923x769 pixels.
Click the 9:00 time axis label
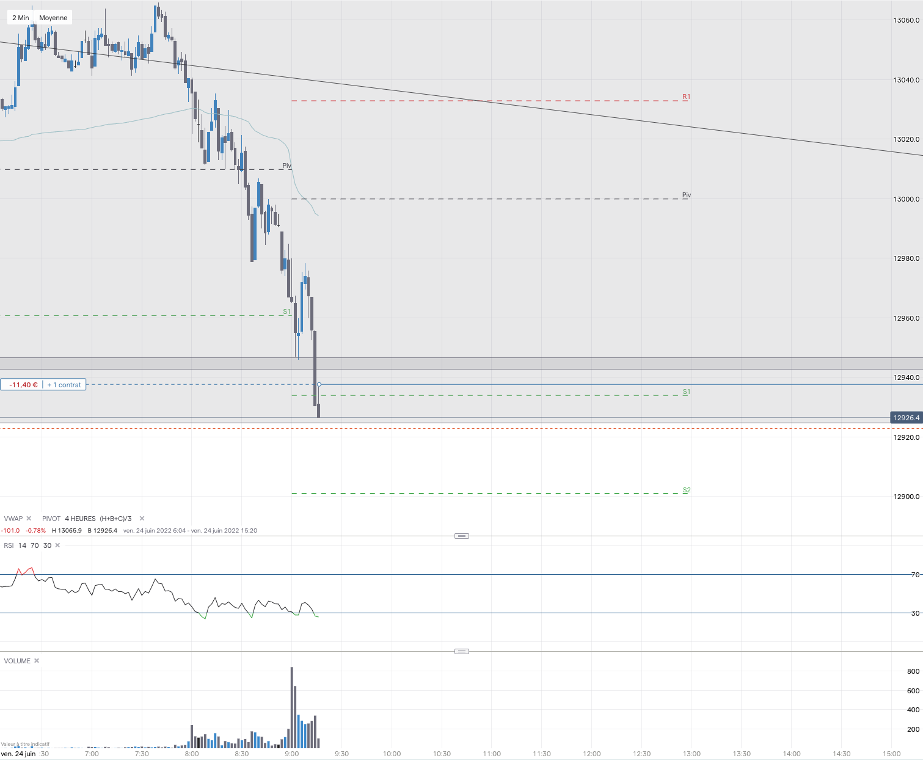291,754
